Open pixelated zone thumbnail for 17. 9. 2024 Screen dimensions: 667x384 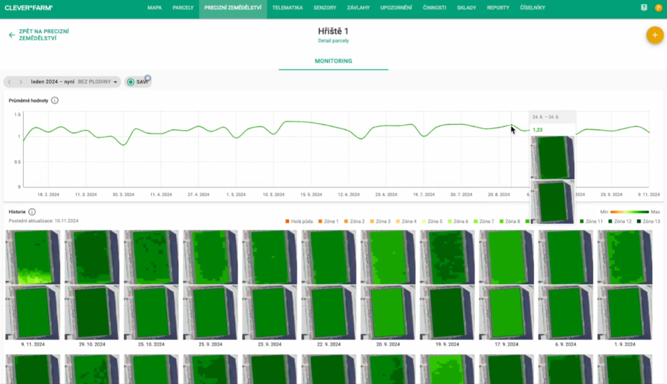click(x=506, y=257)
